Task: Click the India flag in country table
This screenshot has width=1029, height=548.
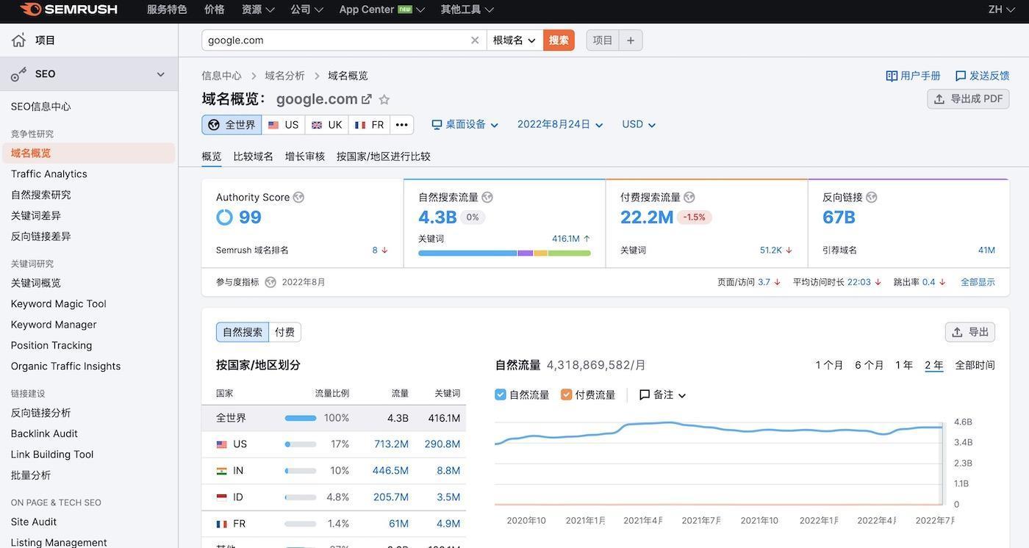Action: (221, 471)
